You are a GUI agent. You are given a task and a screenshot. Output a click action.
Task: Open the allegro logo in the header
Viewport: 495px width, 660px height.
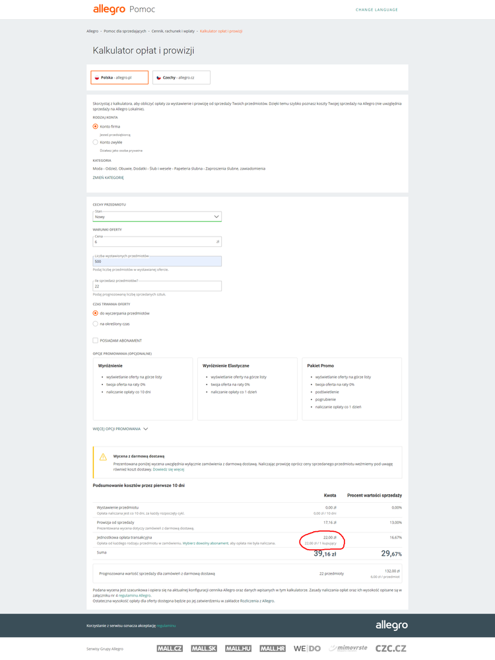(109, 9)
